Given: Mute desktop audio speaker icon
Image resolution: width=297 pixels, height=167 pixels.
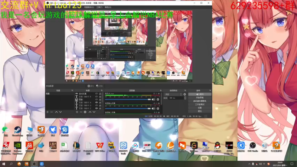Looking at the screenshot, I should tap(153, 108).
